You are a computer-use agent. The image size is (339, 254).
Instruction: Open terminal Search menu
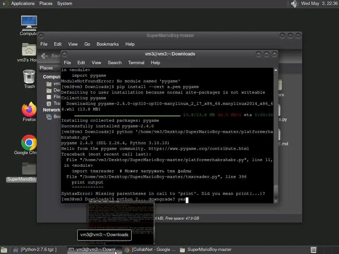coord(115,63)
